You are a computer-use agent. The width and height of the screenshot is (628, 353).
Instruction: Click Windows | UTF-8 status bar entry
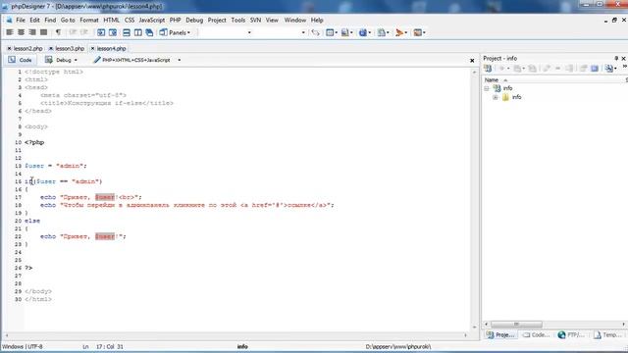click(23, 346)
